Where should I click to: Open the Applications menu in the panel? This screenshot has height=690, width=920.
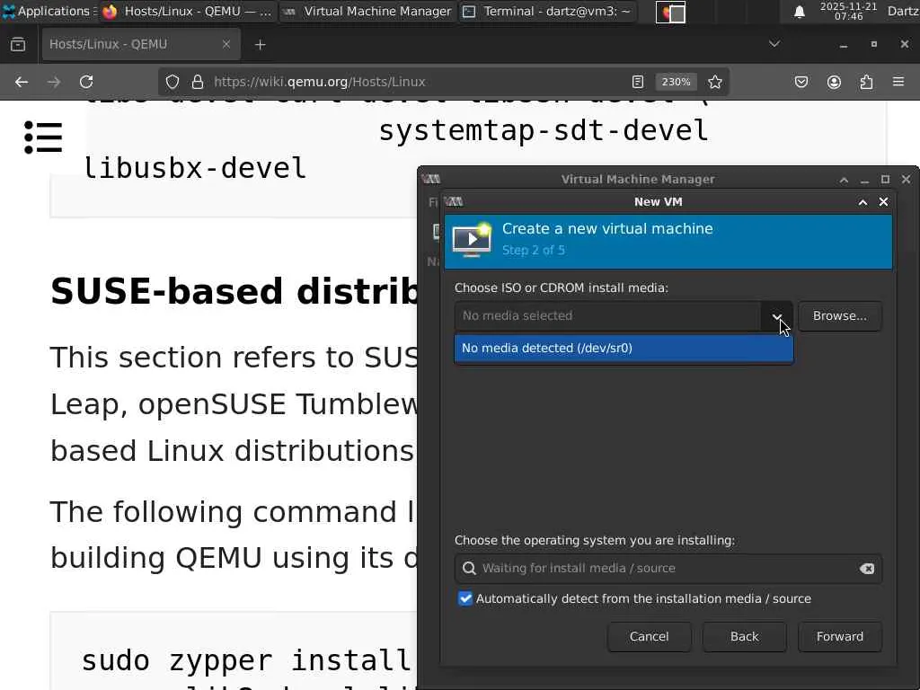click(x=47, y=12)
